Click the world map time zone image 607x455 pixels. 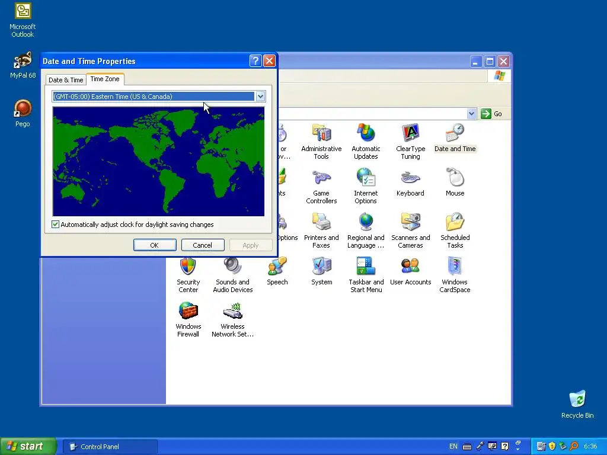(x=158, y=161)
